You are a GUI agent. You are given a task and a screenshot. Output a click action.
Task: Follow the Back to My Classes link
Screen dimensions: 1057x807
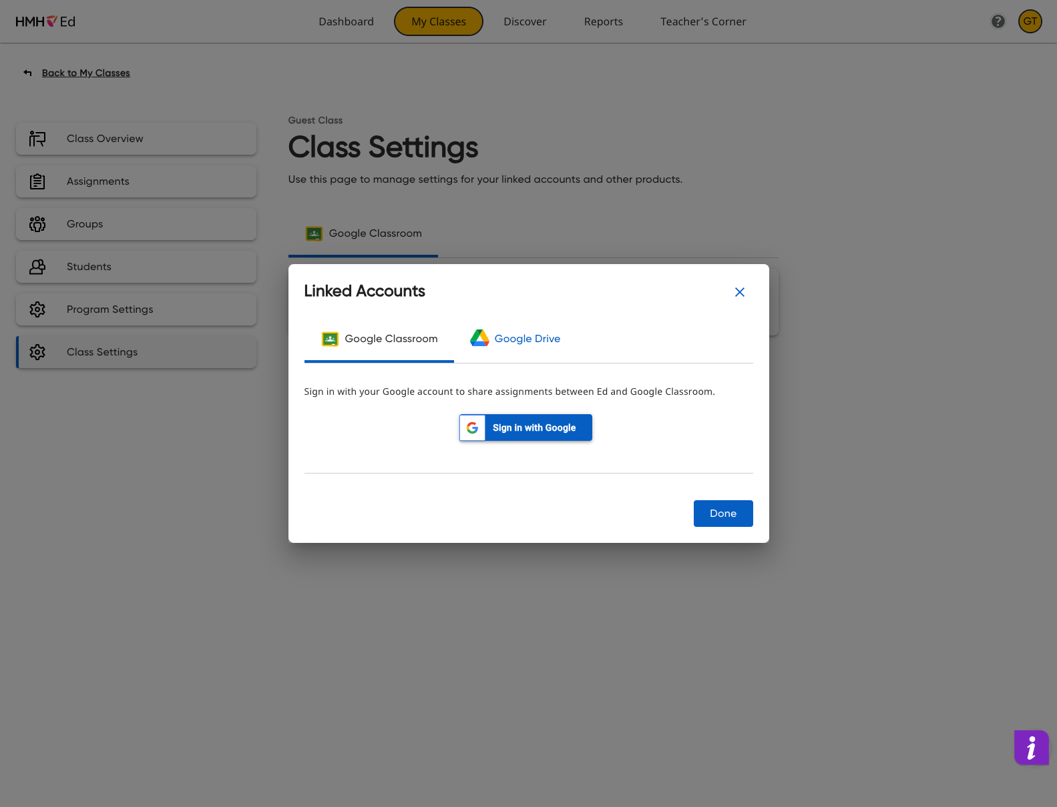(x=85, y=73)
